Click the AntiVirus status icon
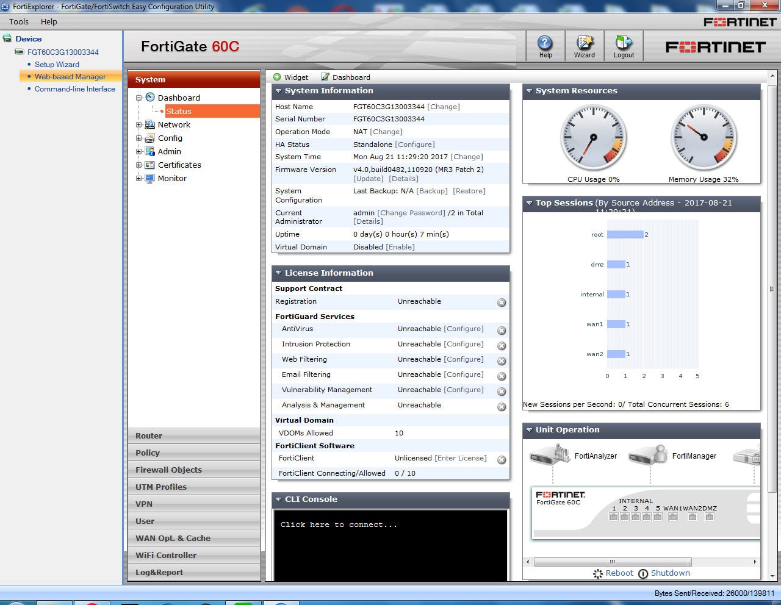Screen dimensions: 781x605 pyautogui.click(x=502, y=331)
